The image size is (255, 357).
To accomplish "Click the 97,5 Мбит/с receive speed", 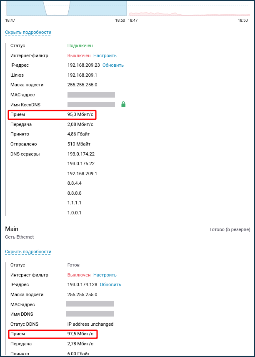I will pos(80,334).
